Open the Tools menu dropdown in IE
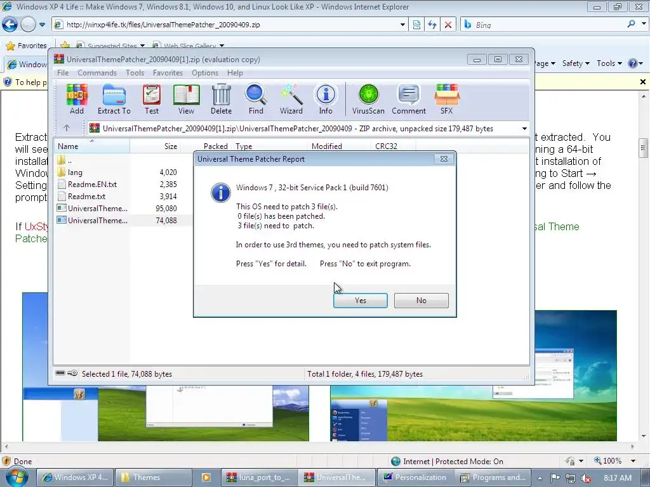Screen dimensions: 650x487 [609, 63]
